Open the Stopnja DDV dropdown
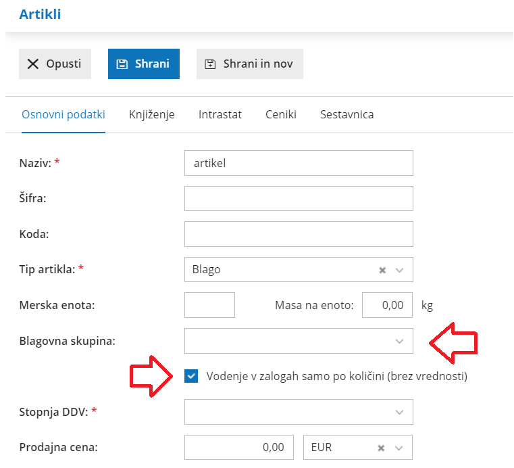 click(x=299, y=412)
